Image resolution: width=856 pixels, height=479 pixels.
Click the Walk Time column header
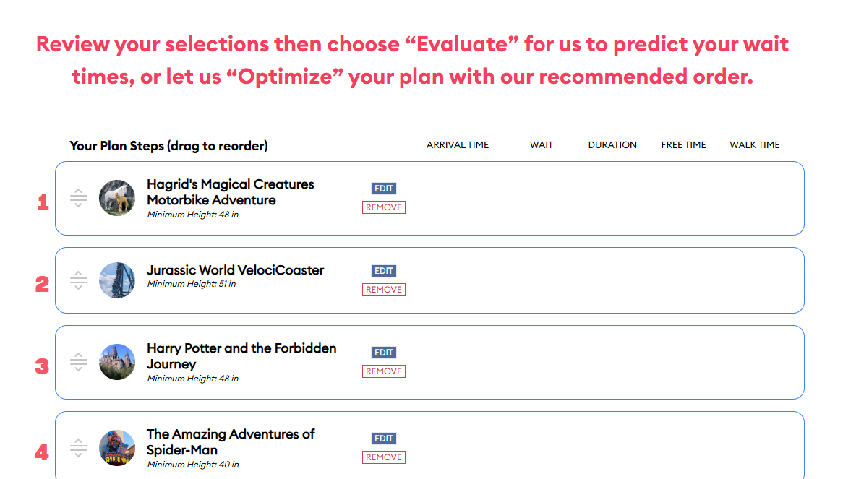(755, 145)
